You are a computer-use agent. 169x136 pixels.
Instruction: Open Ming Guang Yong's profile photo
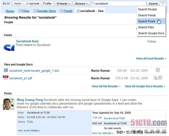9,104
